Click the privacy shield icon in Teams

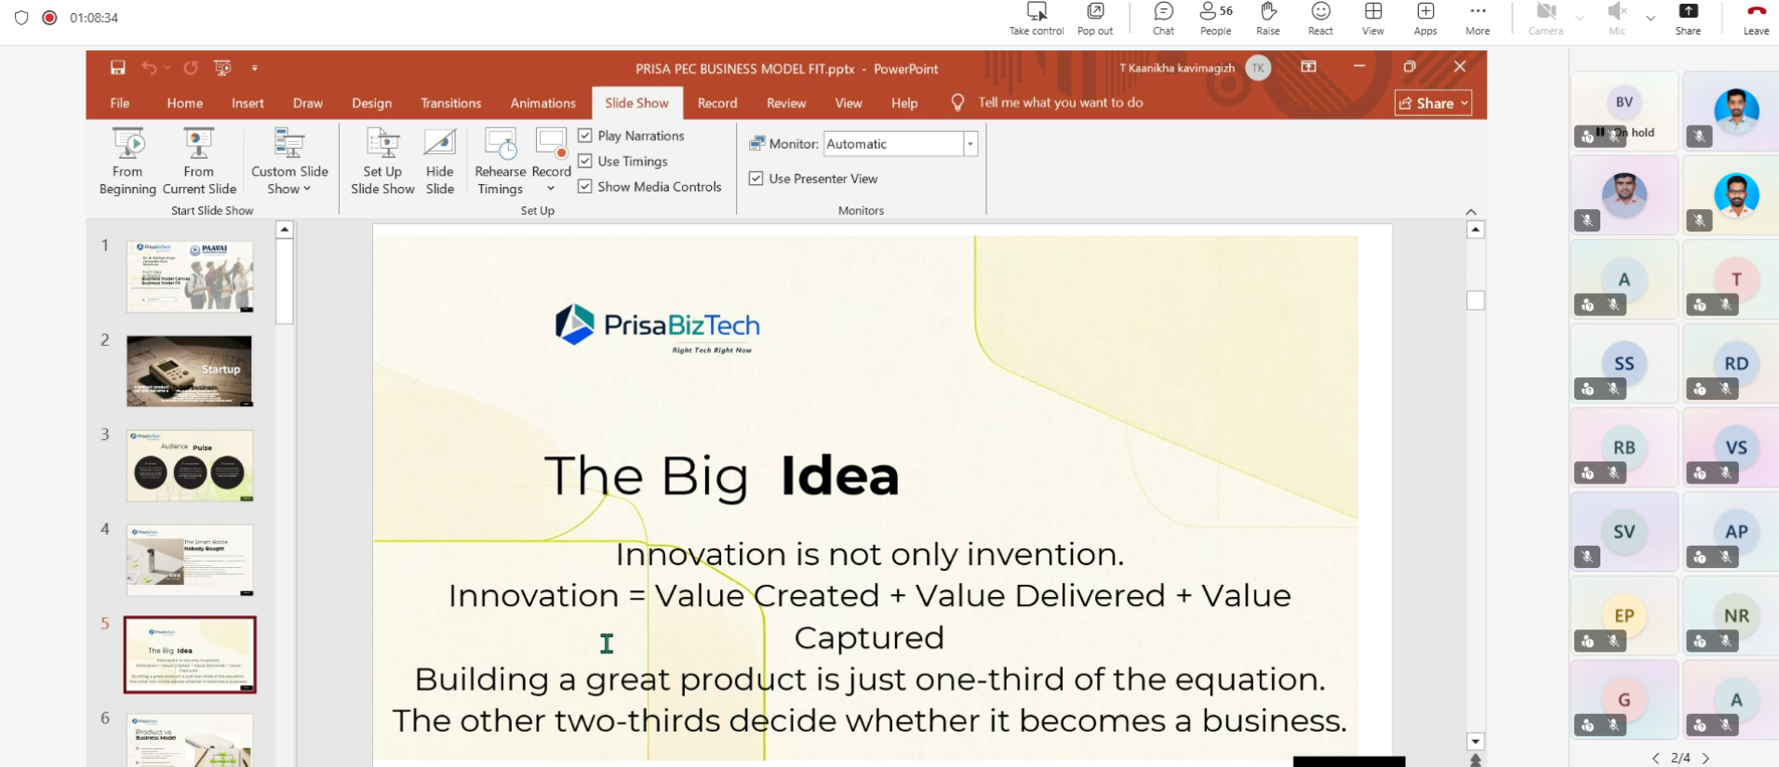21,18
